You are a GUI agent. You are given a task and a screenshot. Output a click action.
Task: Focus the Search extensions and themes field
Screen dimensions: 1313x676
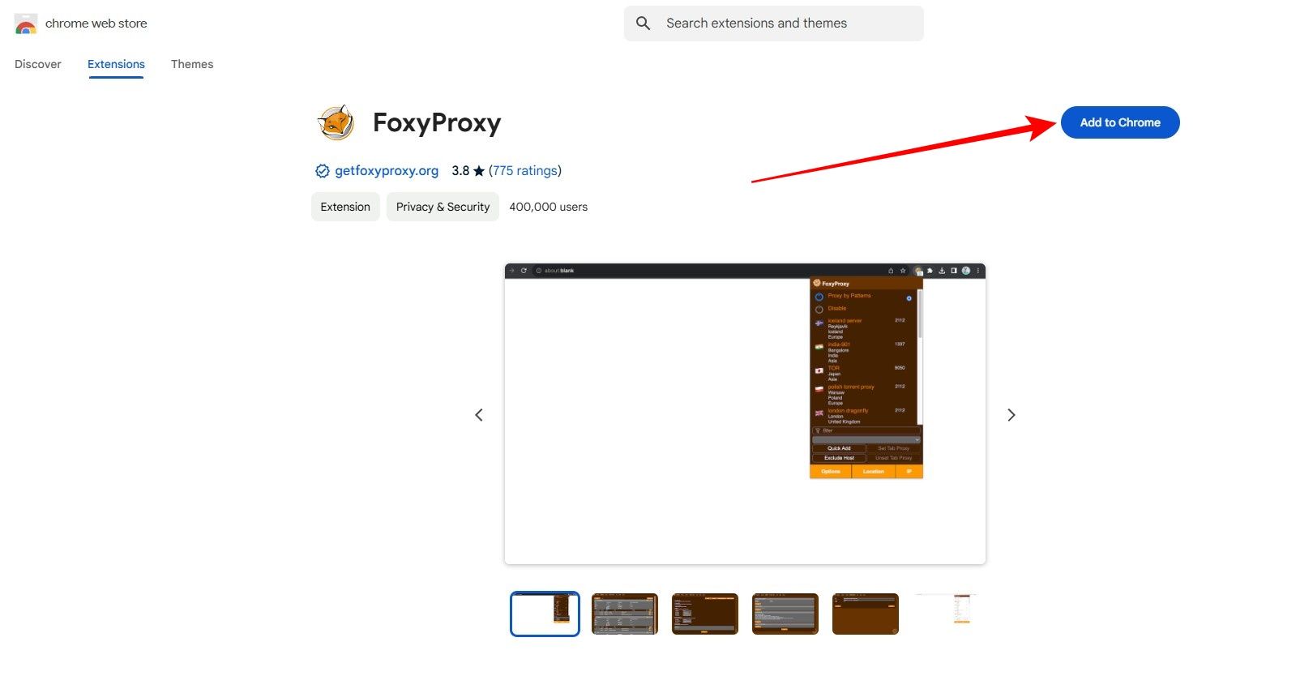(x=774, y=24)
